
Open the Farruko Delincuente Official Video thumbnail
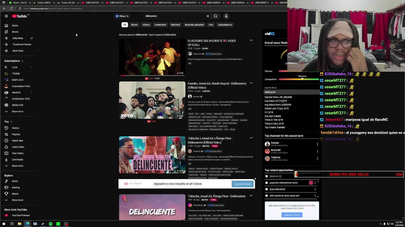[152, 100]
